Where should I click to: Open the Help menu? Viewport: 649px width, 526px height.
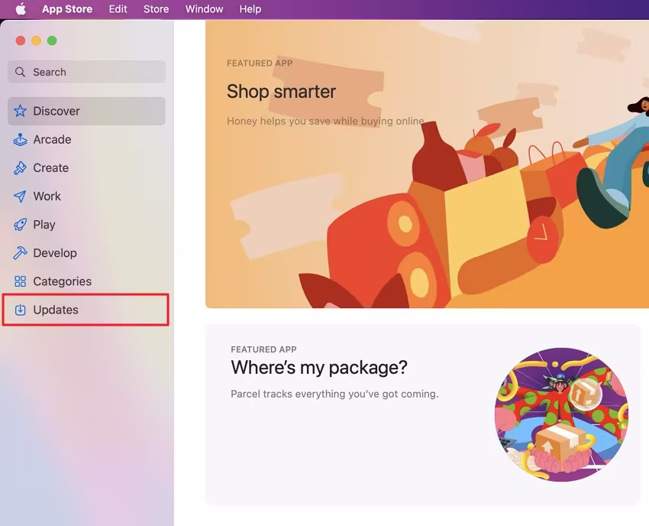tap(250, 8)
